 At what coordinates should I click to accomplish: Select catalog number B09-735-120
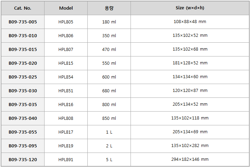click(23, 159)
